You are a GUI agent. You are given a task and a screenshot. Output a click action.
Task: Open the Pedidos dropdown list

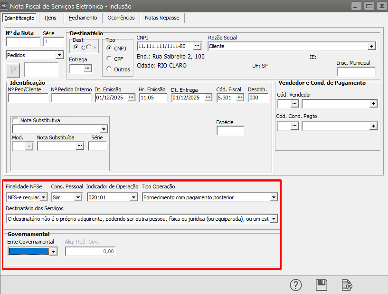(59, 55)
